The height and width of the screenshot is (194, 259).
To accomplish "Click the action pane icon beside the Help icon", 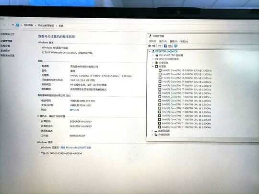I will 170,46.
